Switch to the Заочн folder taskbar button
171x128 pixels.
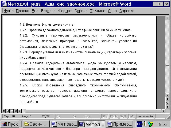[x=36, y=124]
